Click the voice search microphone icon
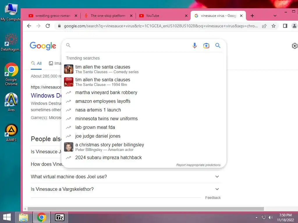298x223 pixels. (x=195, y=46)
